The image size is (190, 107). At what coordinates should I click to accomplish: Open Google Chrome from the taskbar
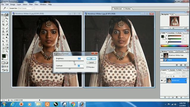tap(73, 104)
